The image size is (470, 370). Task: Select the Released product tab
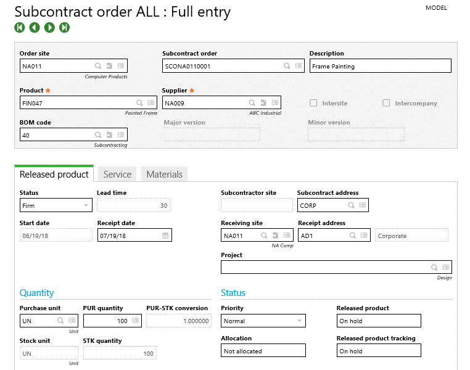coord(54,175)
